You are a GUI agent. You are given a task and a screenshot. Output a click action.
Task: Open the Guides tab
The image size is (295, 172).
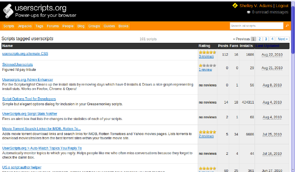(x=109, y=26)
